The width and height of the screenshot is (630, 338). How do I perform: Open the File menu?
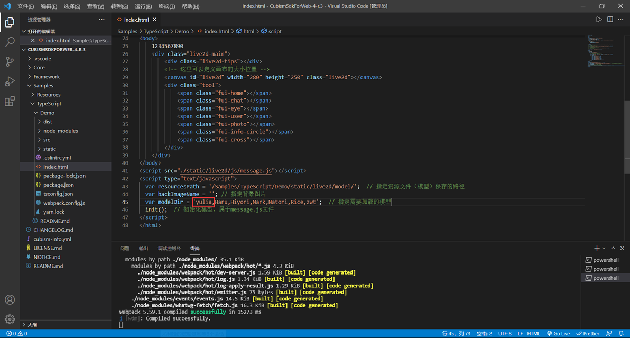[x=25, y=6]
